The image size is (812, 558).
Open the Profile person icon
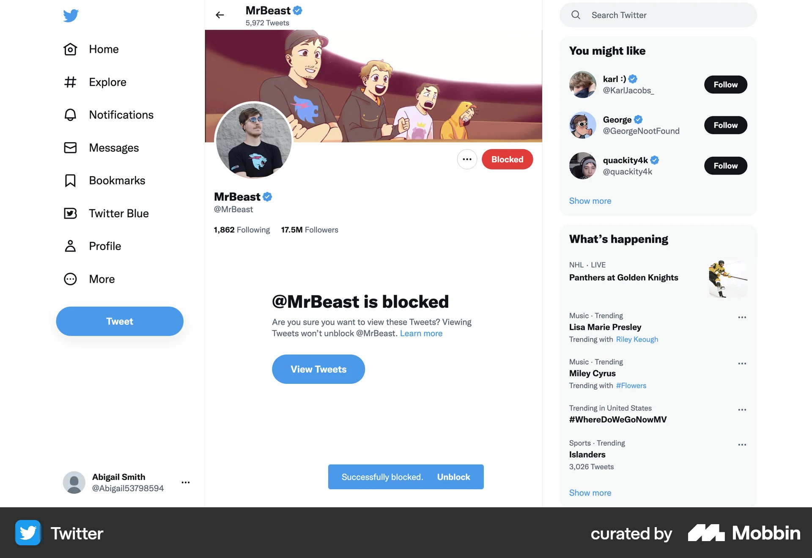tap(70, 246)
